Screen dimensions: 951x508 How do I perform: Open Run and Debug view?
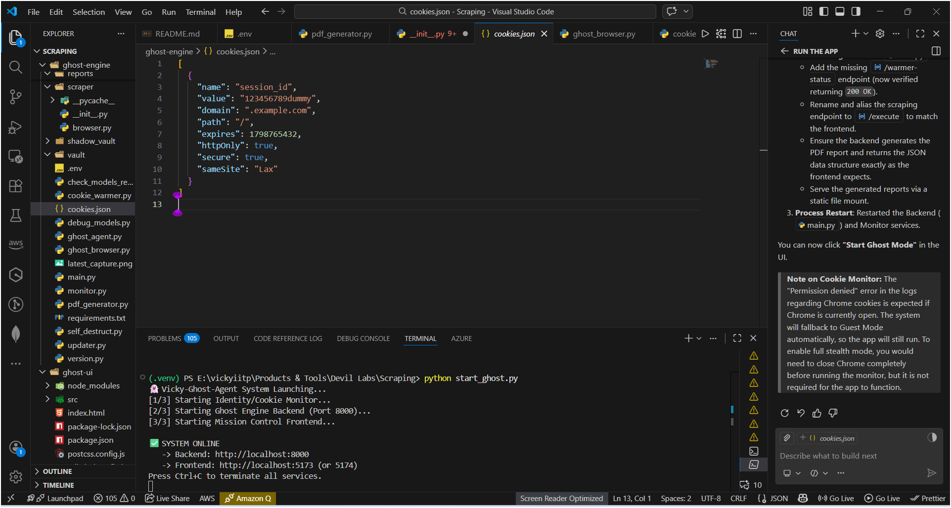point(16,127)
